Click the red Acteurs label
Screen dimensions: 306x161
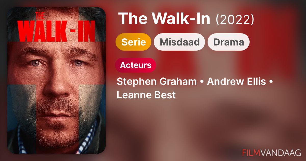(x=135, y=65)
